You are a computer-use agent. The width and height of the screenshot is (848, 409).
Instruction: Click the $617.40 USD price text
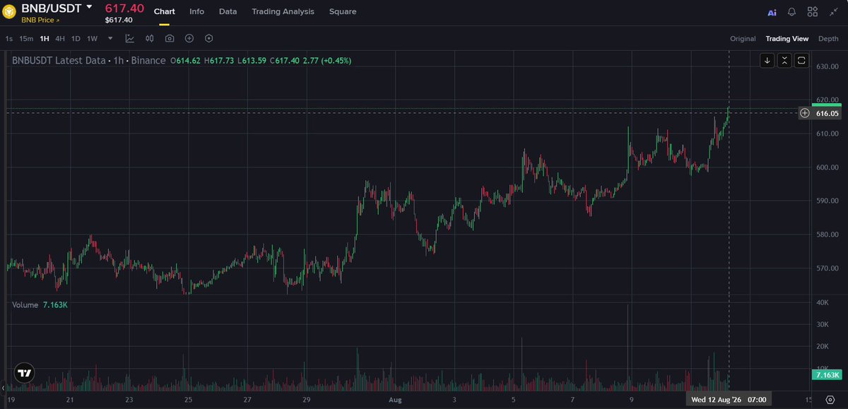pyautogui.click(x=119, y=20)
